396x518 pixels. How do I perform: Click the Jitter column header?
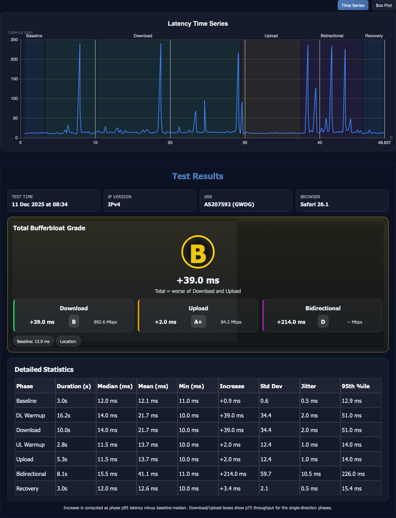click(x=319, y=386)
